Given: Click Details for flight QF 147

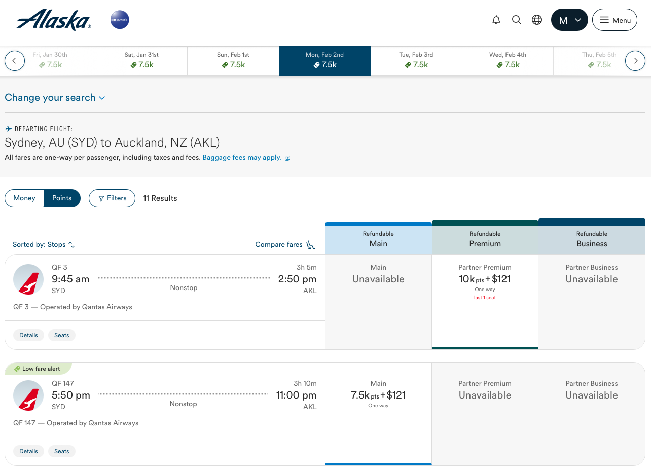Looking at the screenshot, I should pyautogui.click(x=28, y=451).
